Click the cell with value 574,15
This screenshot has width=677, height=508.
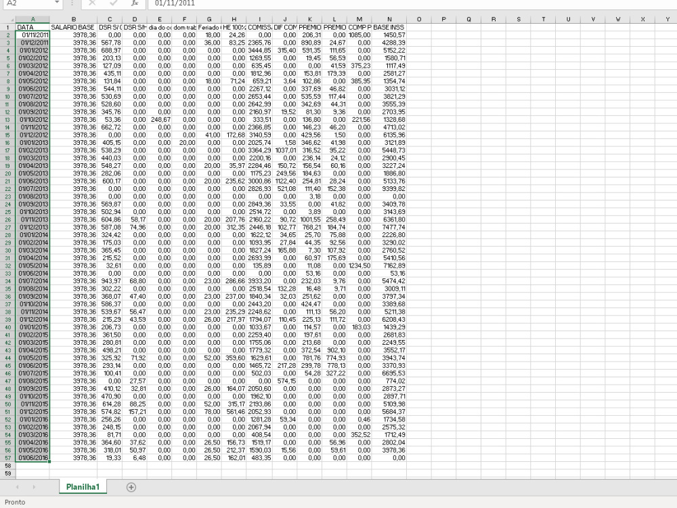284,381
